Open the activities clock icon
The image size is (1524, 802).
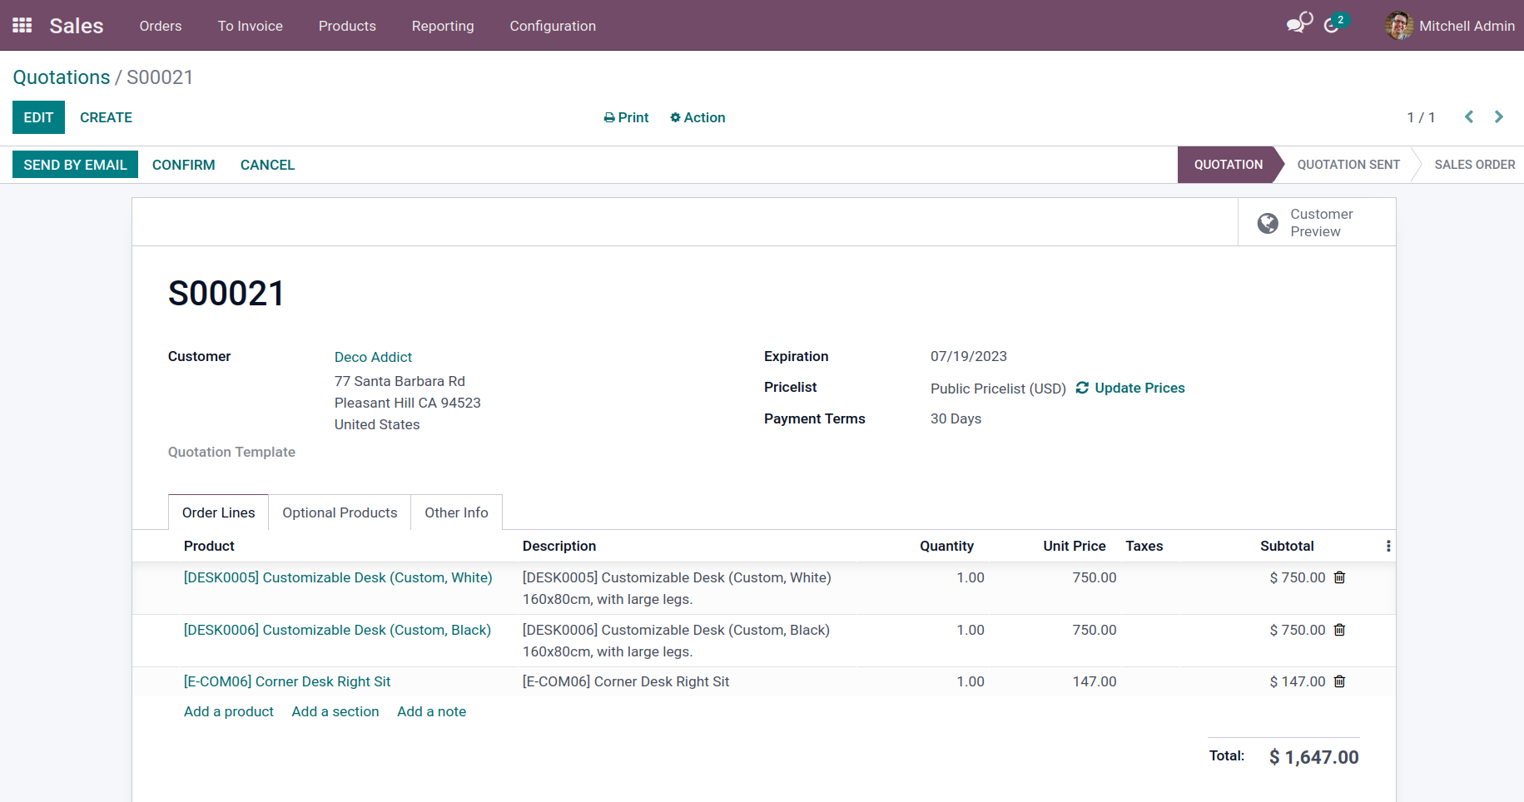(1333, 25)
